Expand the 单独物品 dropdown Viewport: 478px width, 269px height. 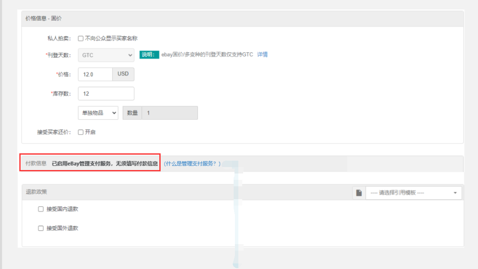pos(98,113)
